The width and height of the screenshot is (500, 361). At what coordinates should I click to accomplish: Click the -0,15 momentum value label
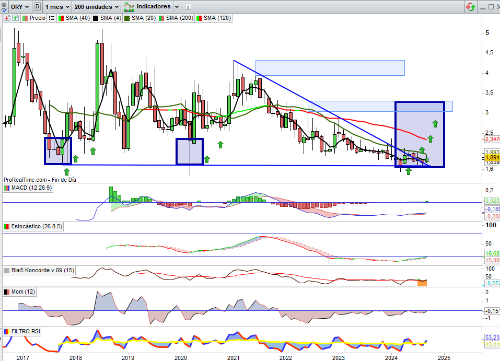pyautogui.click(x=492, y=311)
